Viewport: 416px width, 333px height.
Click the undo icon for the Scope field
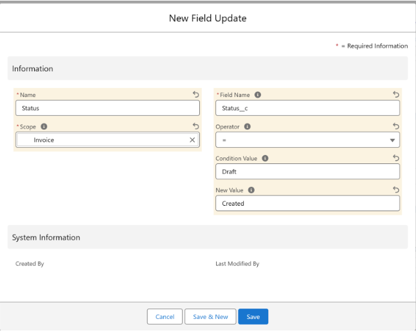(195, 127)
